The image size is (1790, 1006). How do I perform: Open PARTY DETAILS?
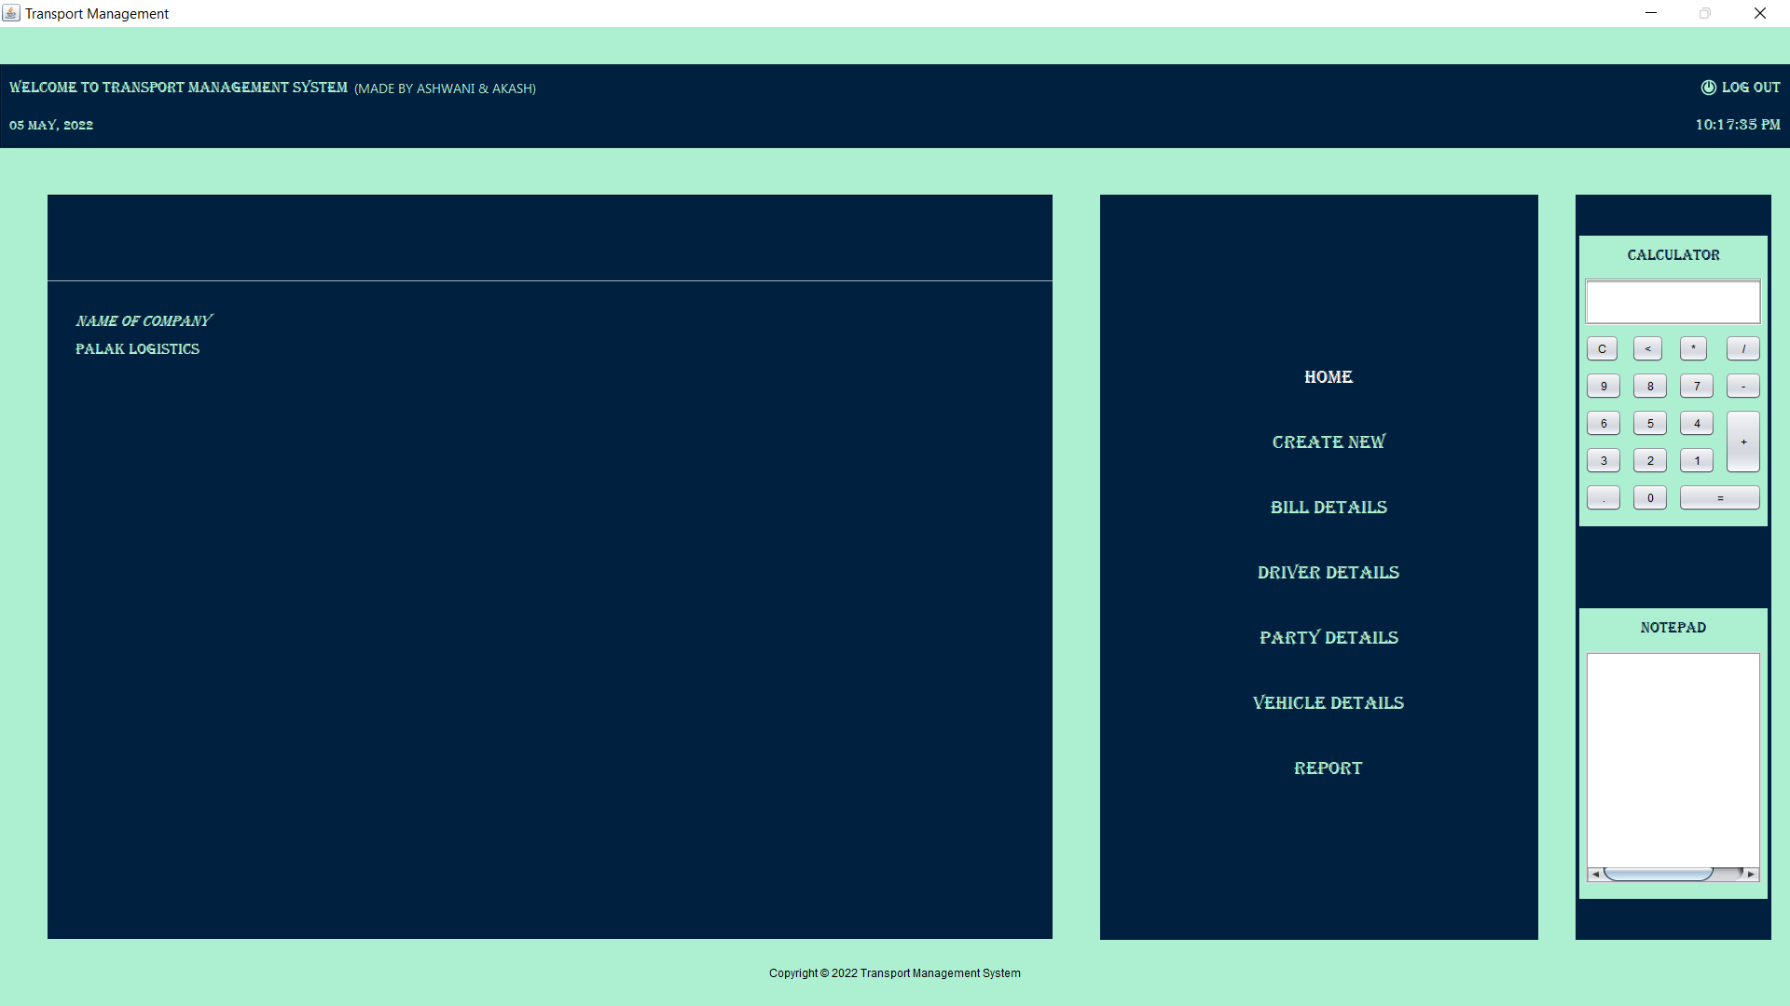coord(1328,637)
